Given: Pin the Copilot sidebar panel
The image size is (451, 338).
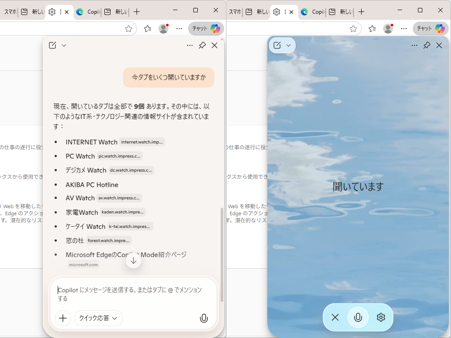Looking at the screenshot, I should (x=202, y=45).
